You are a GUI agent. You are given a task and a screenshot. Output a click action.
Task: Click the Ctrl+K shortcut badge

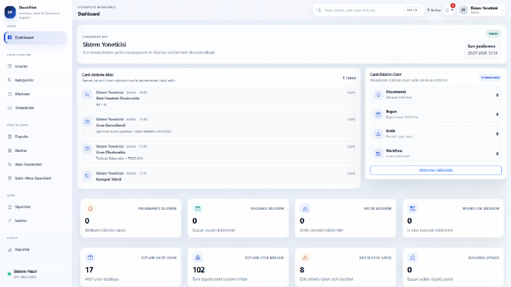(x=412, y=10)
